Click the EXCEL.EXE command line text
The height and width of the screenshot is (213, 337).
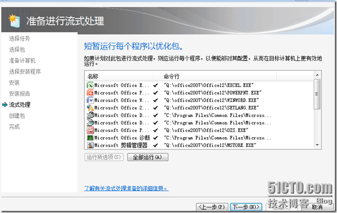click(x=209, y=85)
